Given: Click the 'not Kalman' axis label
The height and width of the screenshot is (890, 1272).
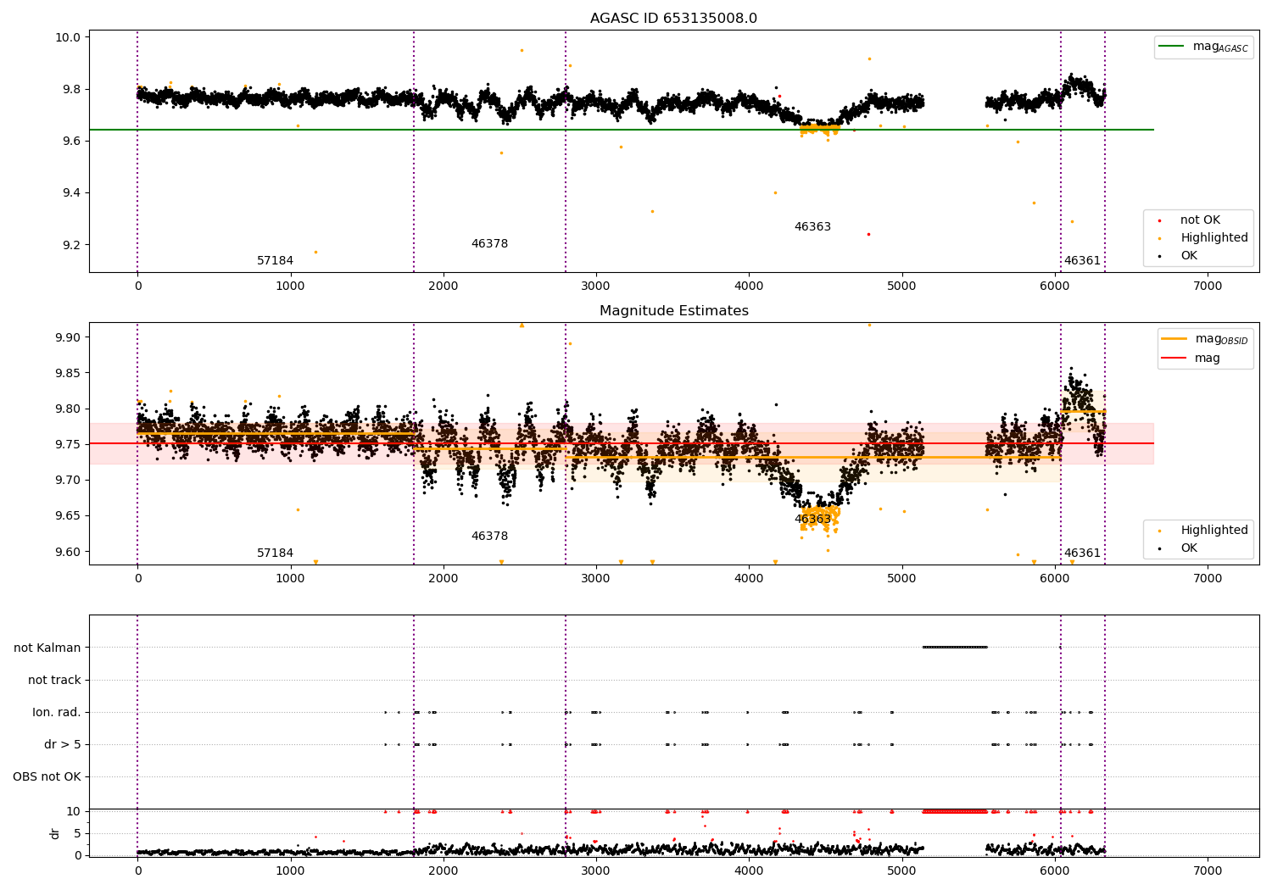Looking at the screenshot, I should (47, 648).
